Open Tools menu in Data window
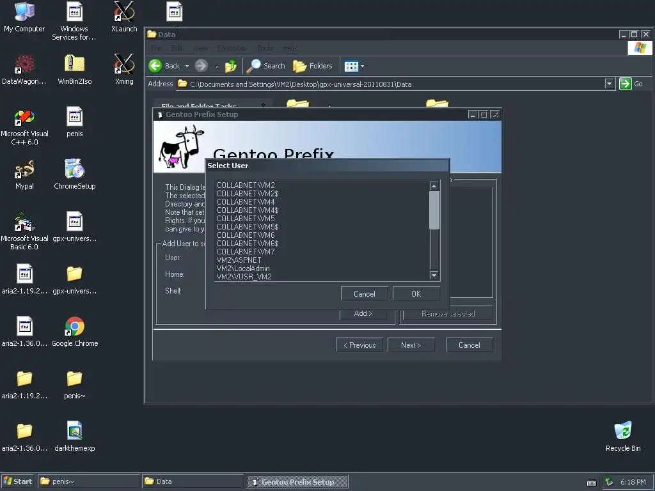This screenshot has height=491, width=655. pos(265,48)
